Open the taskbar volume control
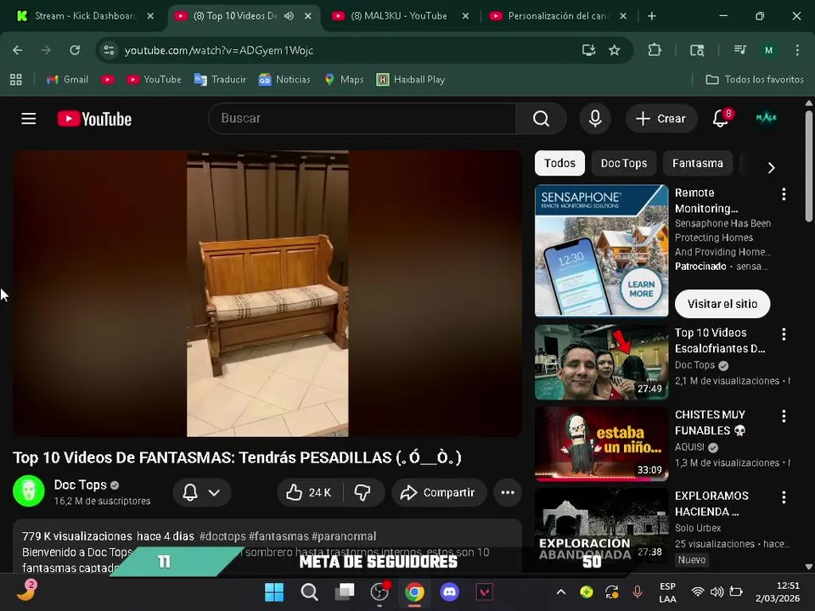The image size is (815, 611). coord(717,591)
